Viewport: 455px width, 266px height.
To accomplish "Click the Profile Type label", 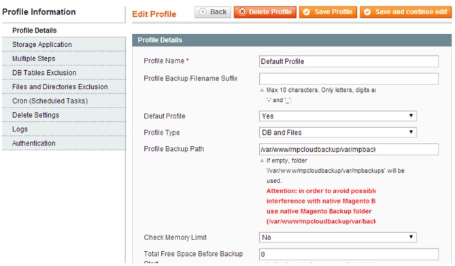I will tap(162, 133).
